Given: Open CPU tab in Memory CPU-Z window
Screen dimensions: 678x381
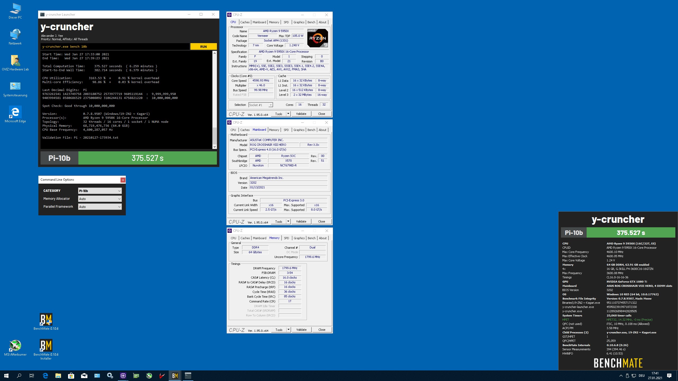Looking at the screenshot, I should [x=233, y=238].
